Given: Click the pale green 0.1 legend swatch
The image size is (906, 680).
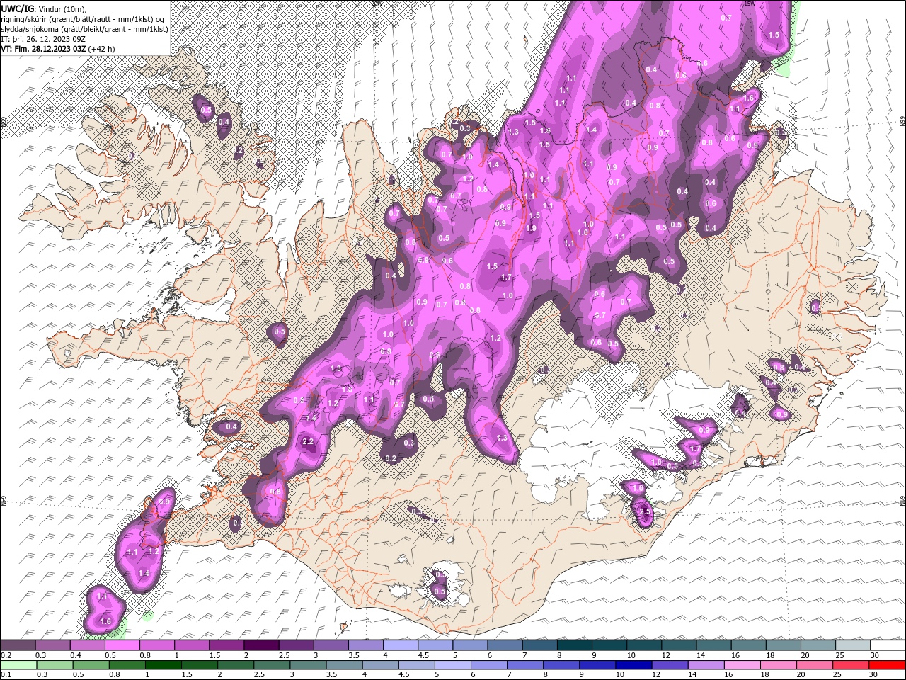Looking at the screenshot, I should [19, 664].
